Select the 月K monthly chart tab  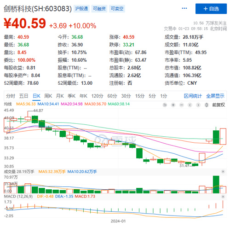tap(60, 96)
